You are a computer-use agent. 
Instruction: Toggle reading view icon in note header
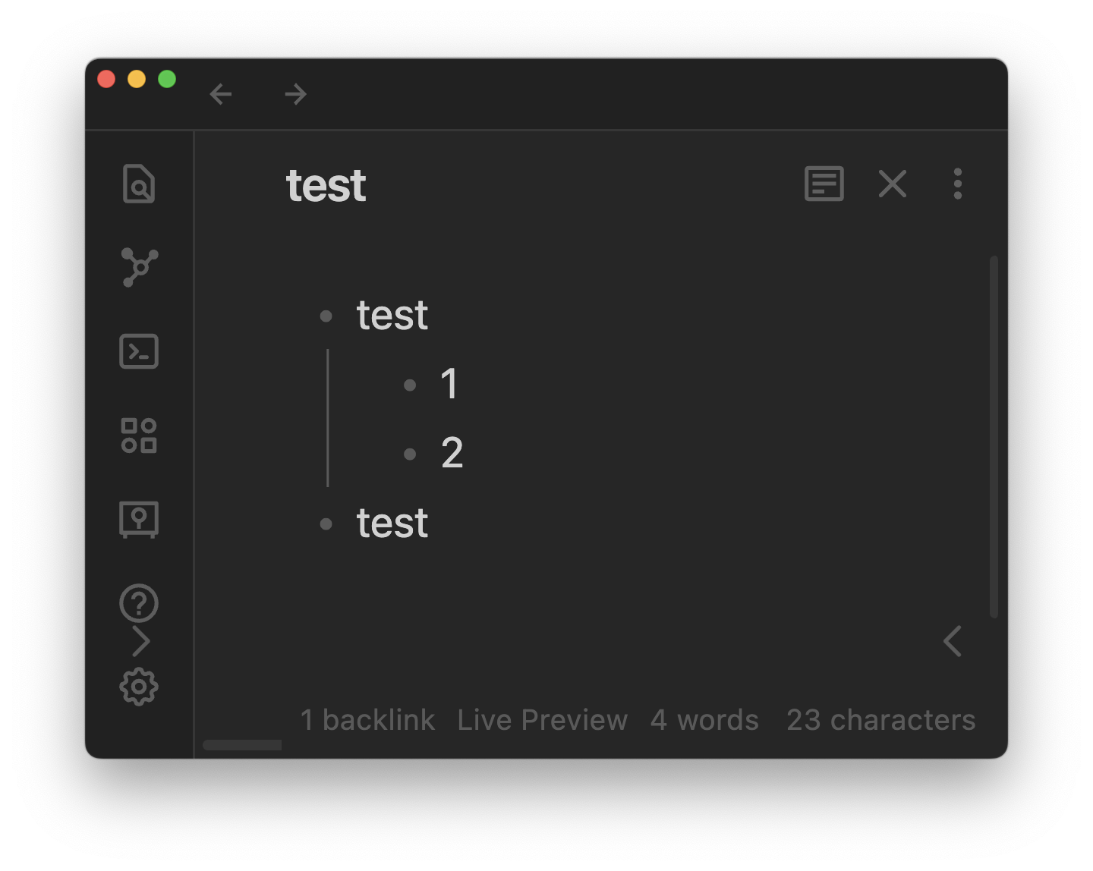click(824, 184)
